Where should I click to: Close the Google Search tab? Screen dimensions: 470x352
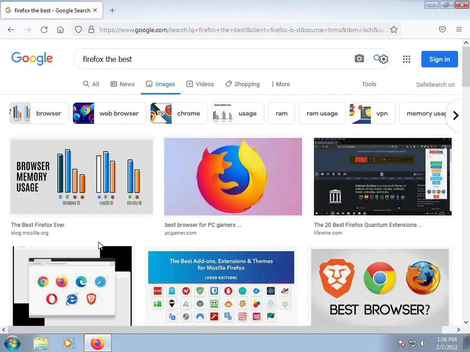tap(95, 10)
